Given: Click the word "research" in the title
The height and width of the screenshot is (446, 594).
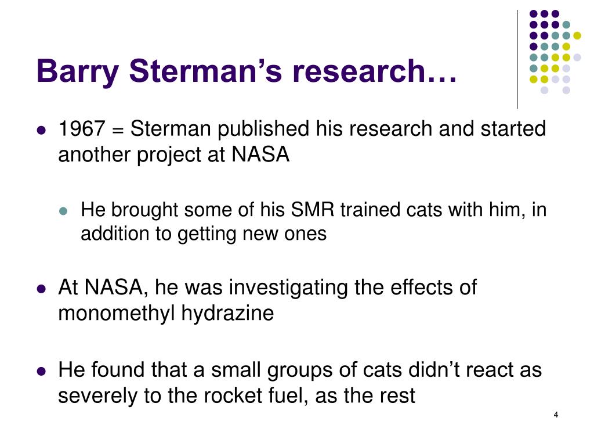Looking at the screenshot, I should [360, 71].
